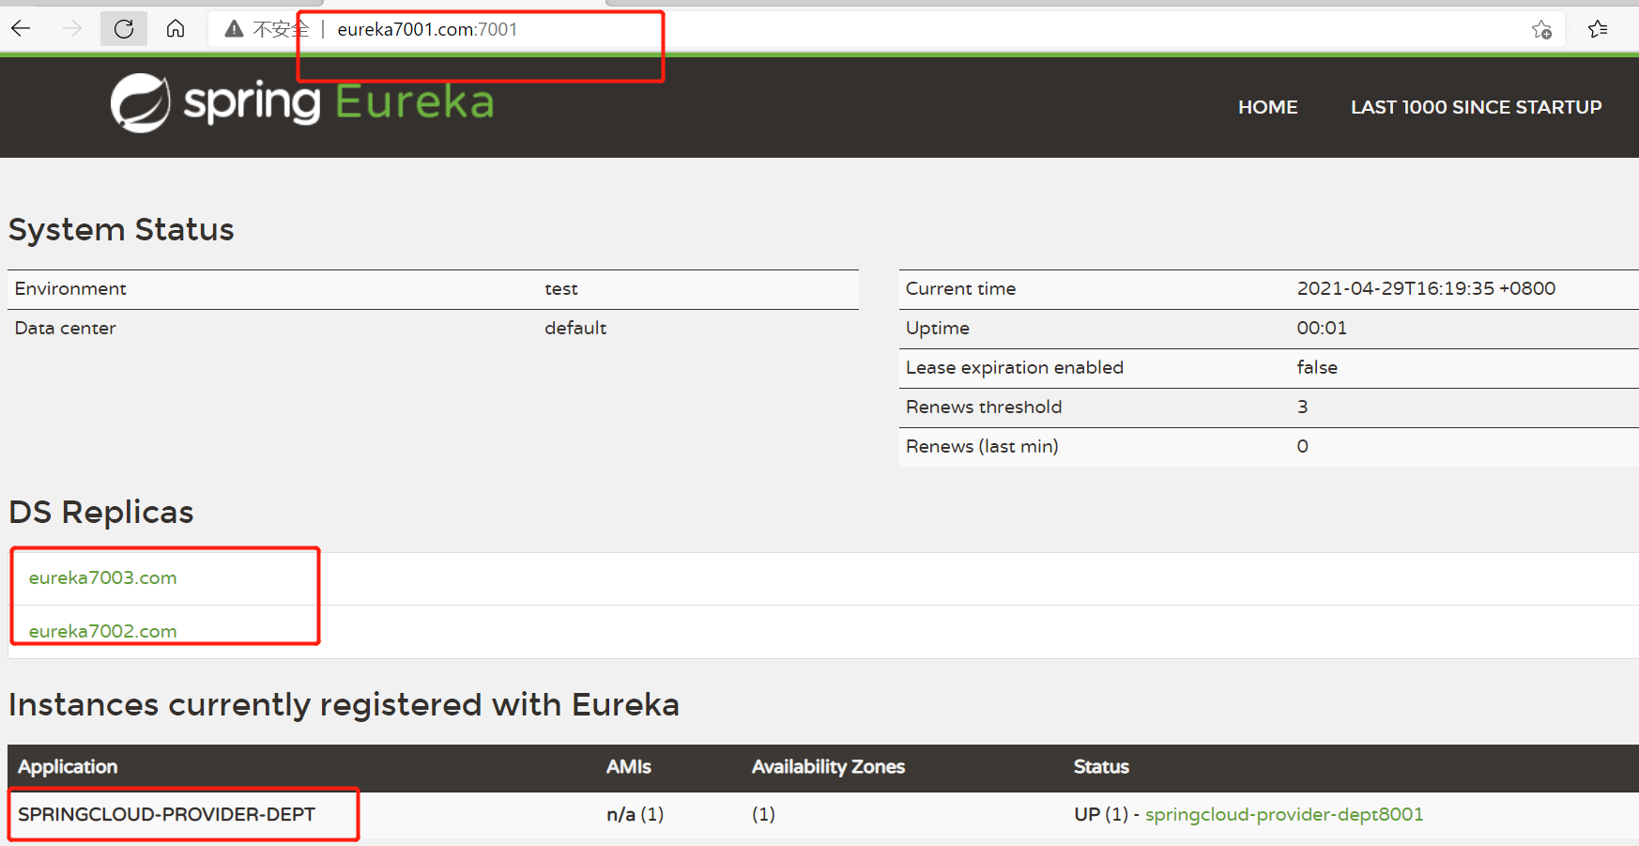
Task: Click the System Status heading
Action: (121, 229)
